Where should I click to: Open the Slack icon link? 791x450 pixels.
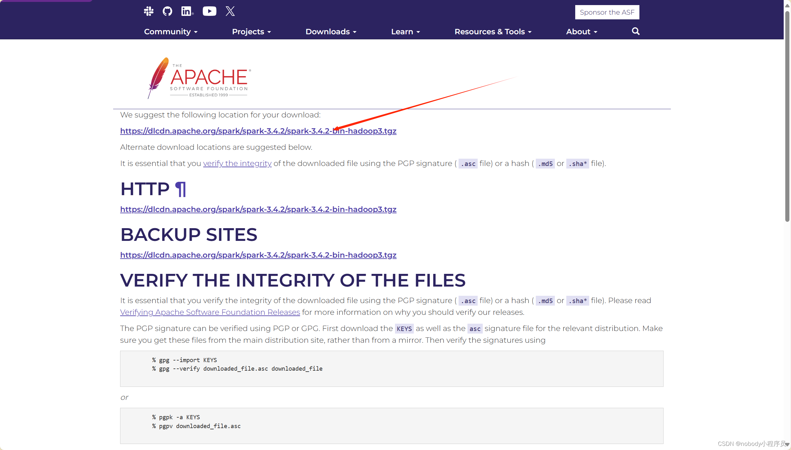[148, 11]
